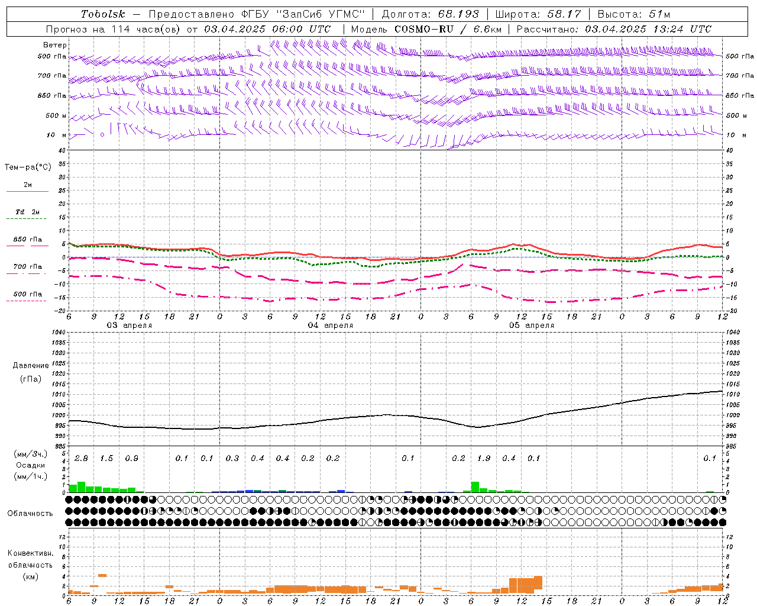Click the dashed line sample under "Td 2м" legend
The height and width of the screenshot is (606, 757).
[x=26, y=219]
